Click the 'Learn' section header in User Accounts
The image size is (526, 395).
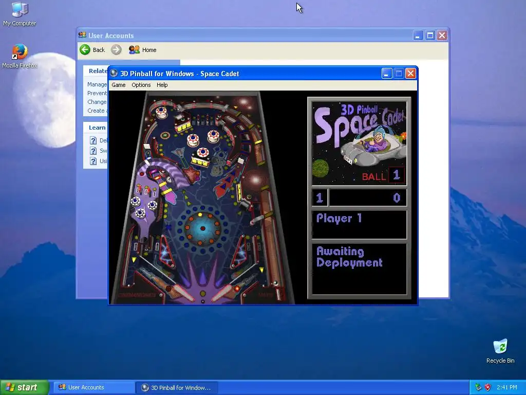click(x=97, y=128)
